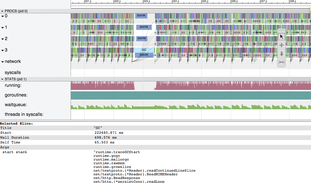311x183 pixels.
Task: Collapse proc 2 track row
Action: click(3, 39)
